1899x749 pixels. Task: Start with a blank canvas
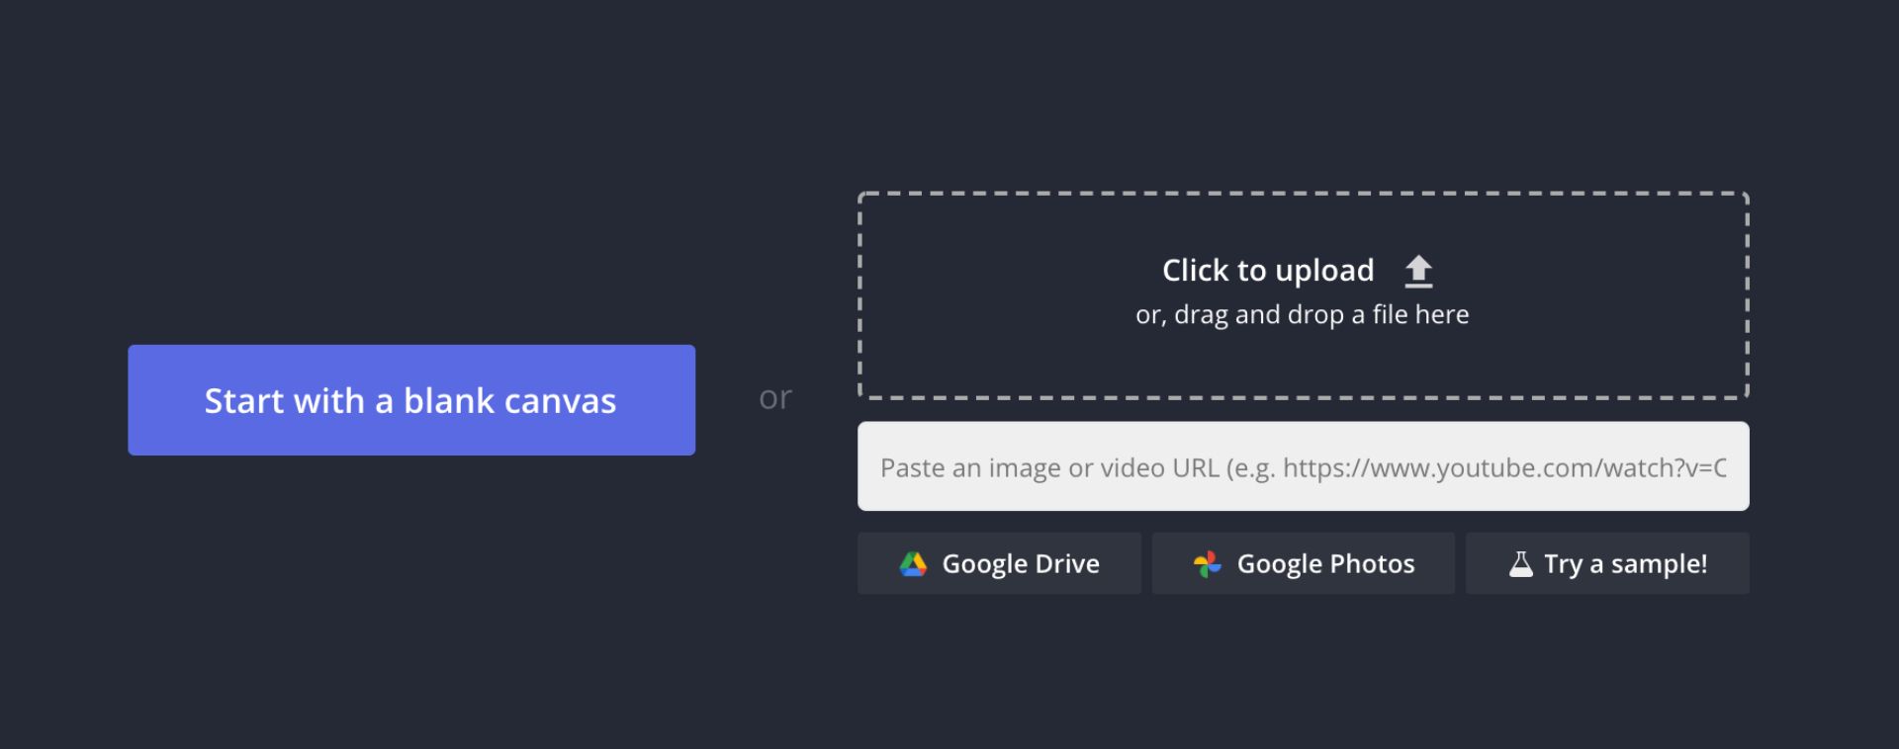(x=410, y=400)
